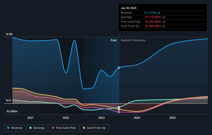Click the 2021 x-axis label
The height and width of the screenshot is (135, 212).
[x=30, y=118]
